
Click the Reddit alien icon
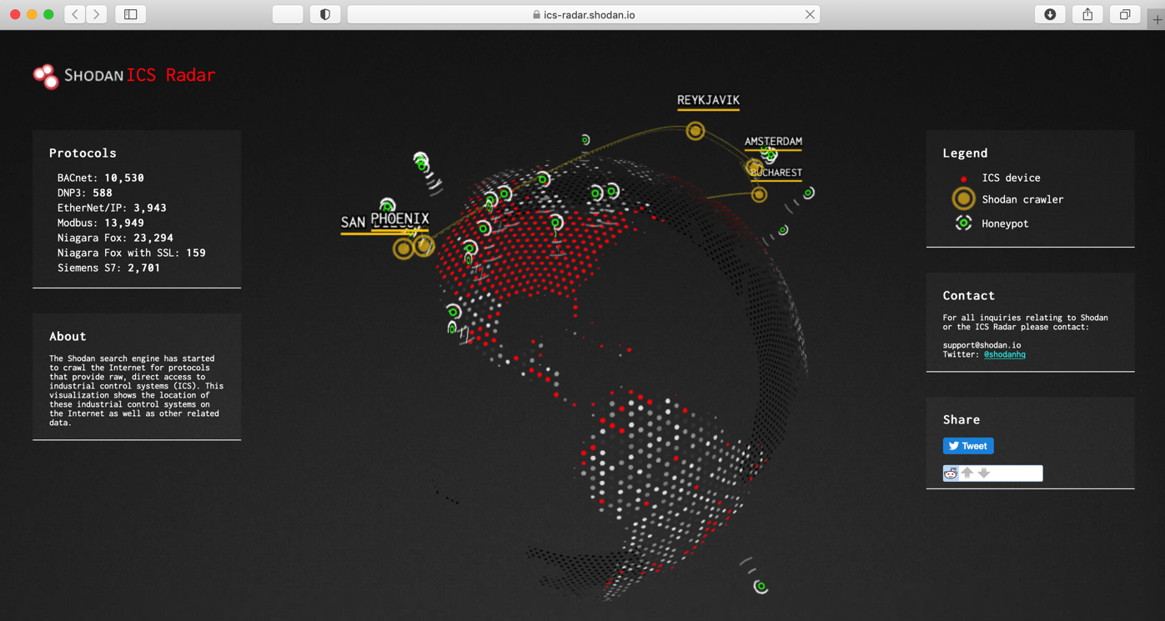[951, 473]
